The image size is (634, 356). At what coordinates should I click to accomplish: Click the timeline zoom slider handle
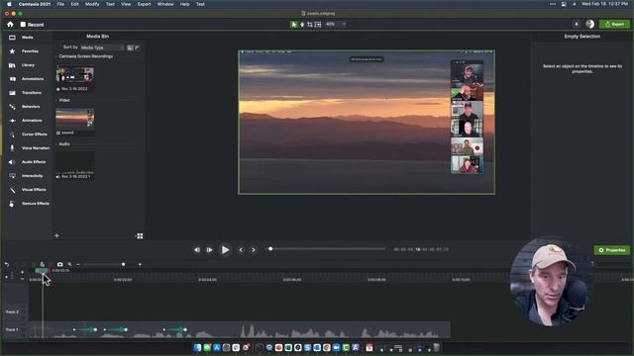123,264
